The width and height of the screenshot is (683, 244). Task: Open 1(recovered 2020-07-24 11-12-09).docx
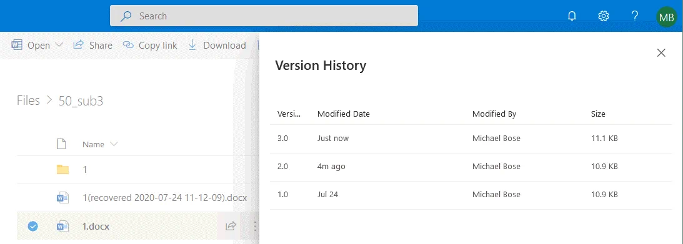click(164, 198)
